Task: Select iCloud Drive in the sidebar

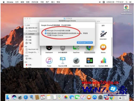Action: (31, 31)
